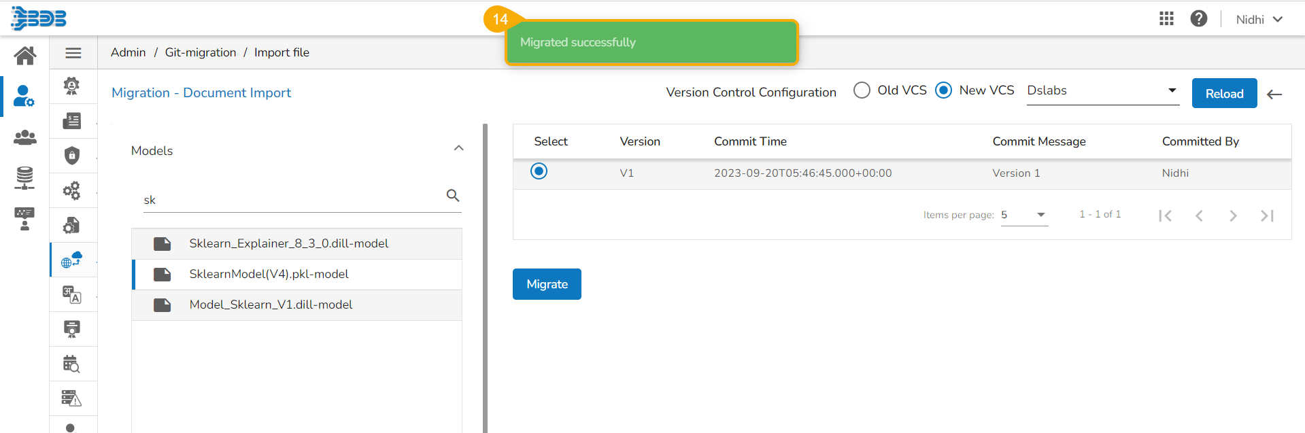The image size is (1305, 433).
Task: Collapse the Models section
Action: (x=459, y=148)
